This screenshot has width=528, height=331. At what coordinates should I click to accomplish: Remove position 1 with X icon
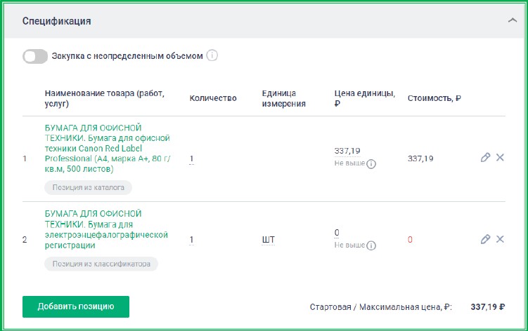[x=501, y=158]
